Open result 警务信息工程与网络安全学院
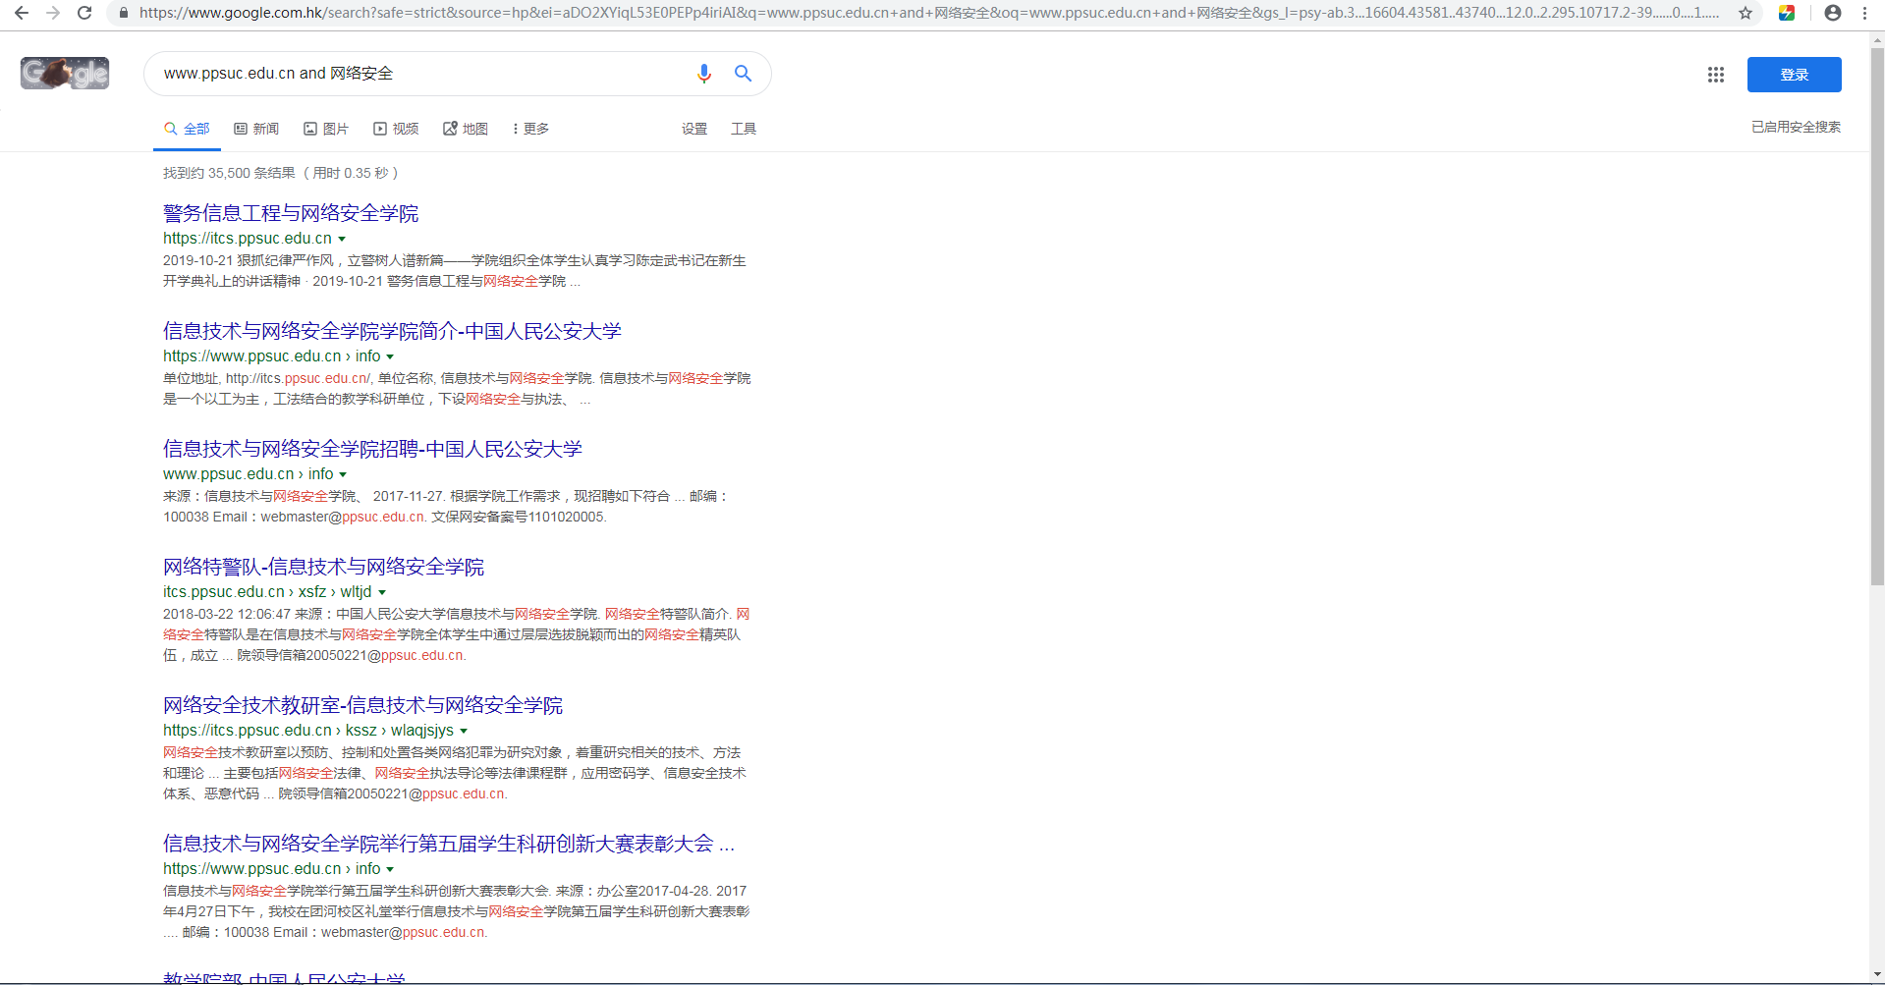The height and width of the screenshot is (985, 1885). (x=291, y=213)
